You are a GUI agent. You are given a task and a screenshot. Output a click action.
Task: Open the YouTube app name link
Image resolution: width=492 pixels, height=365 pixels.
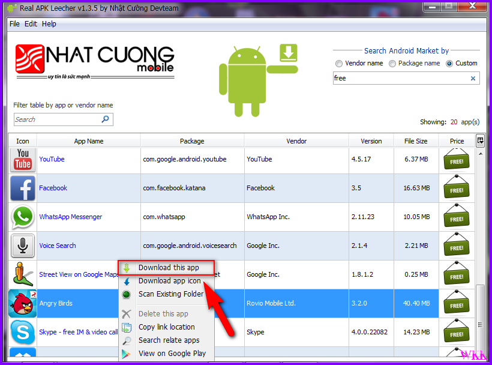coord(52,160)
